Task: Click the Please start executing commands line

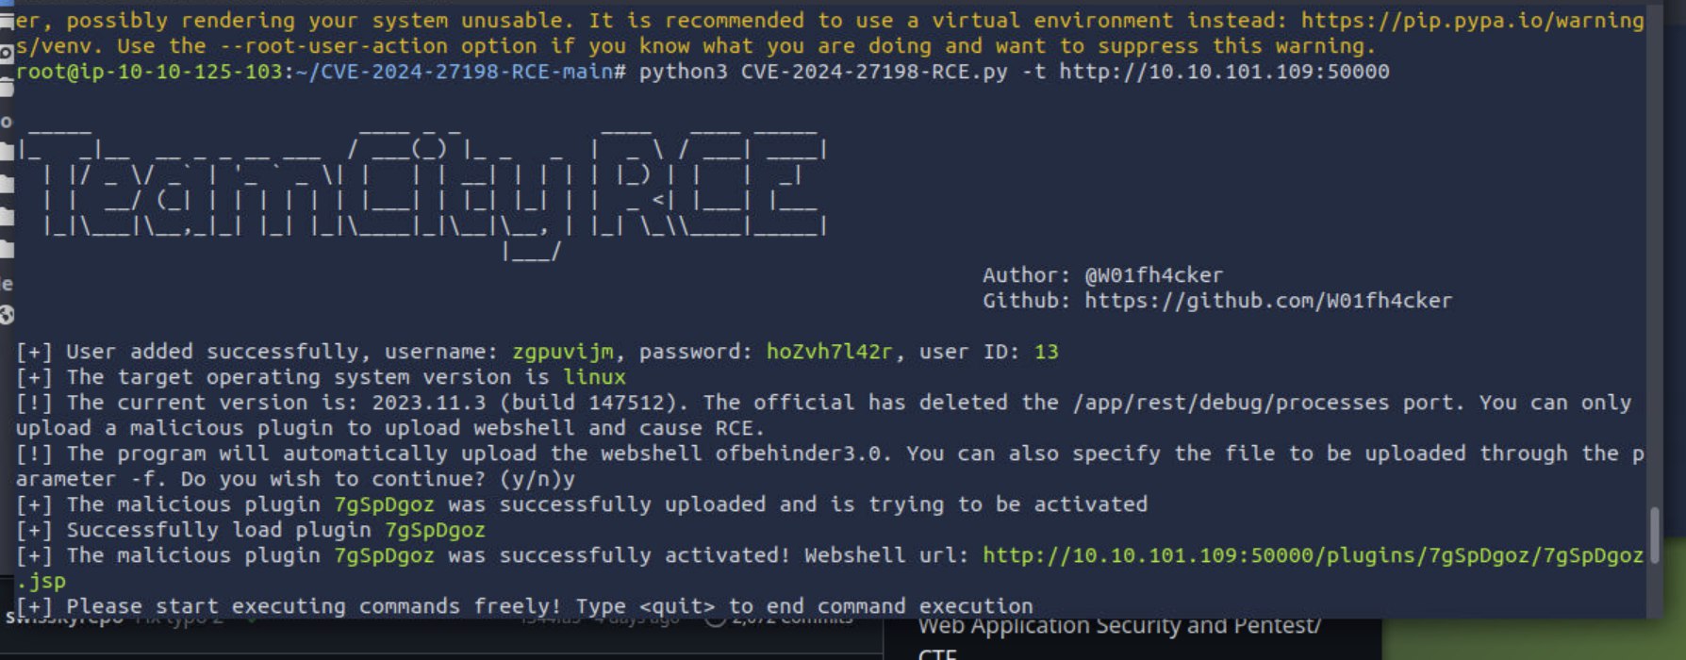Action: (x=524, y=606)
